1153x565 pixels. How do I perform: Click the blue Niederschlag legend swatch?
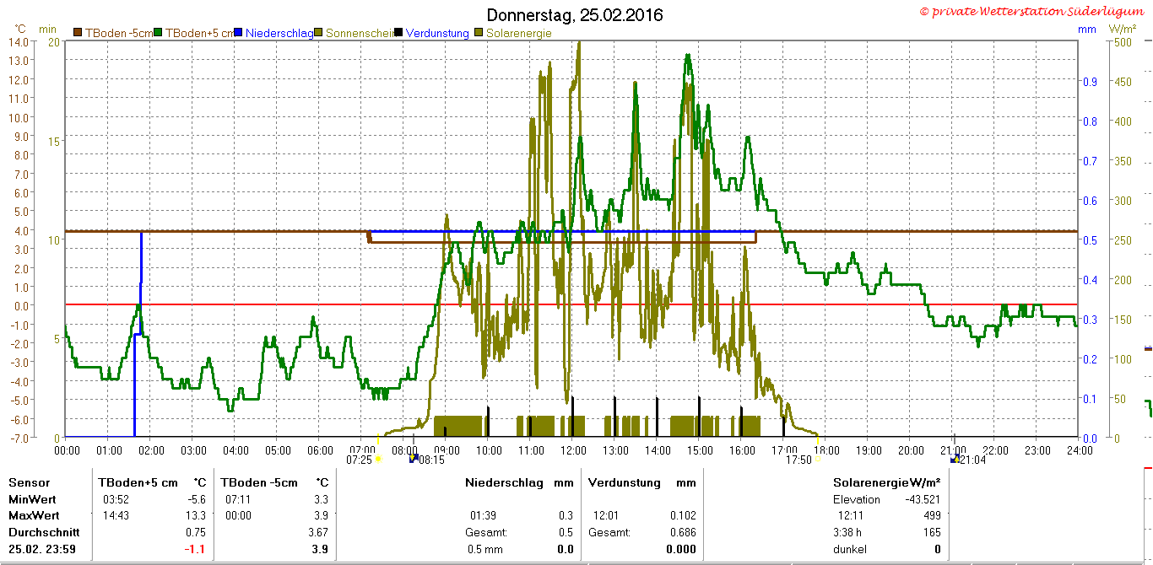coord(239,33)
